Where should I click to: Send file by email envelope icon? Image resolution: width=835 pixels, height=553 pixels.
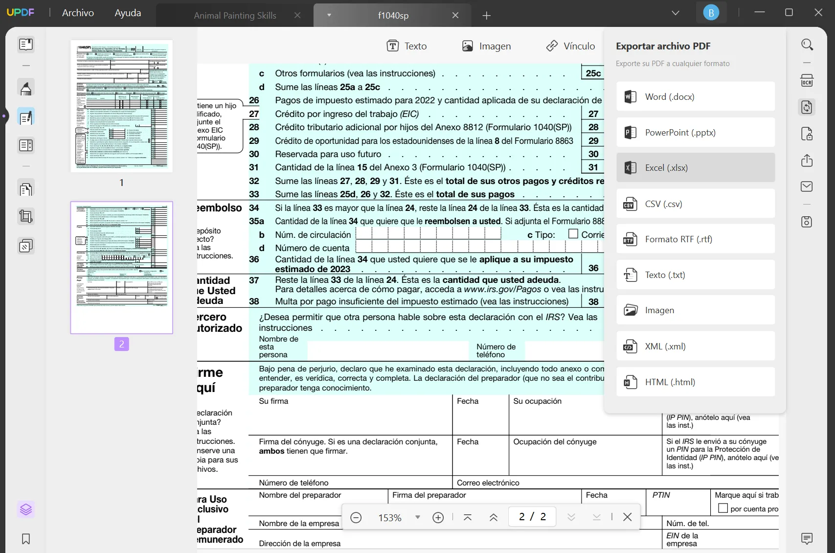(x=807, y=186)
